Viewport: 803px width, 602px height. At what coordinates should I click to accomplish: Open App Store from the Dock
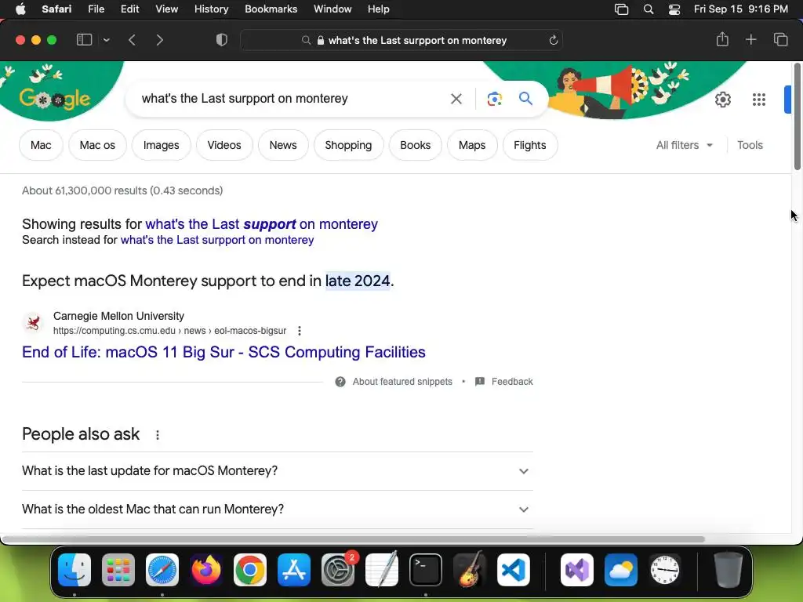click(294, 570)
